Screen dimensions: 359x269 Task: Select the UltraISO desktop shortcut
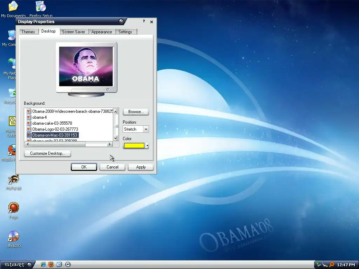[14, 239]
